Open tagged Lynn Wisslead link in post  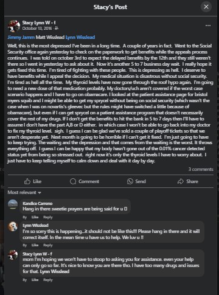click(80, 37)
